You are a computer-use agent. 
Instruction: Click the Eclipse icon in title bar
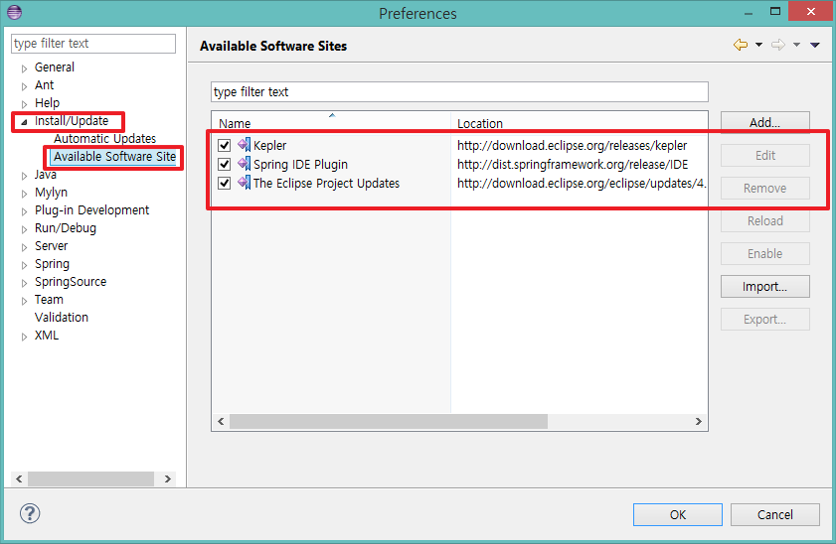click(x=13, y=13)
